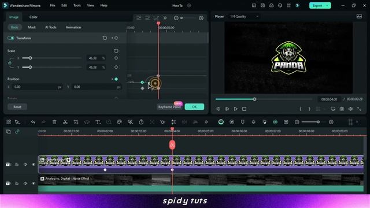
Task: Step forward one frame in player
Action: tap(227, 109)
